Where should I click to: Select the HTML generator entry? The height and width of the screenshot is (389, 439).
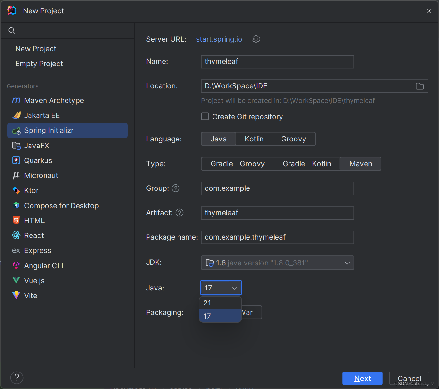tap(67, 220)
